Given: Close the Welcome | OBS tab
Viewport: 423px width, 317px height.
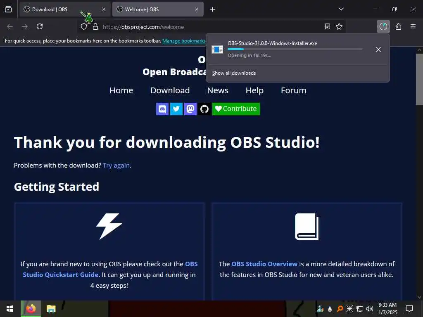Looking at the screenshot, I should 197,9.
